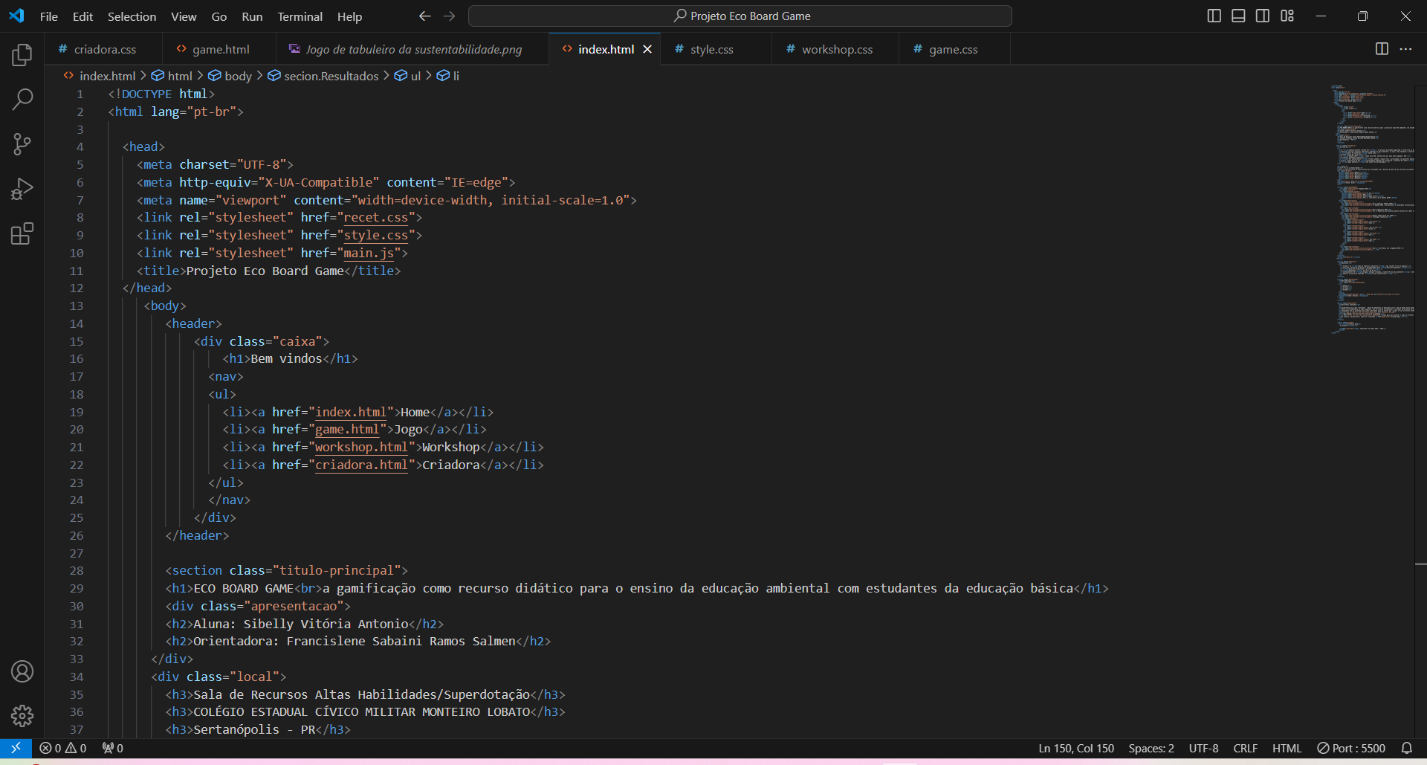Select ul element in the breadcrumb

[408, 76]
